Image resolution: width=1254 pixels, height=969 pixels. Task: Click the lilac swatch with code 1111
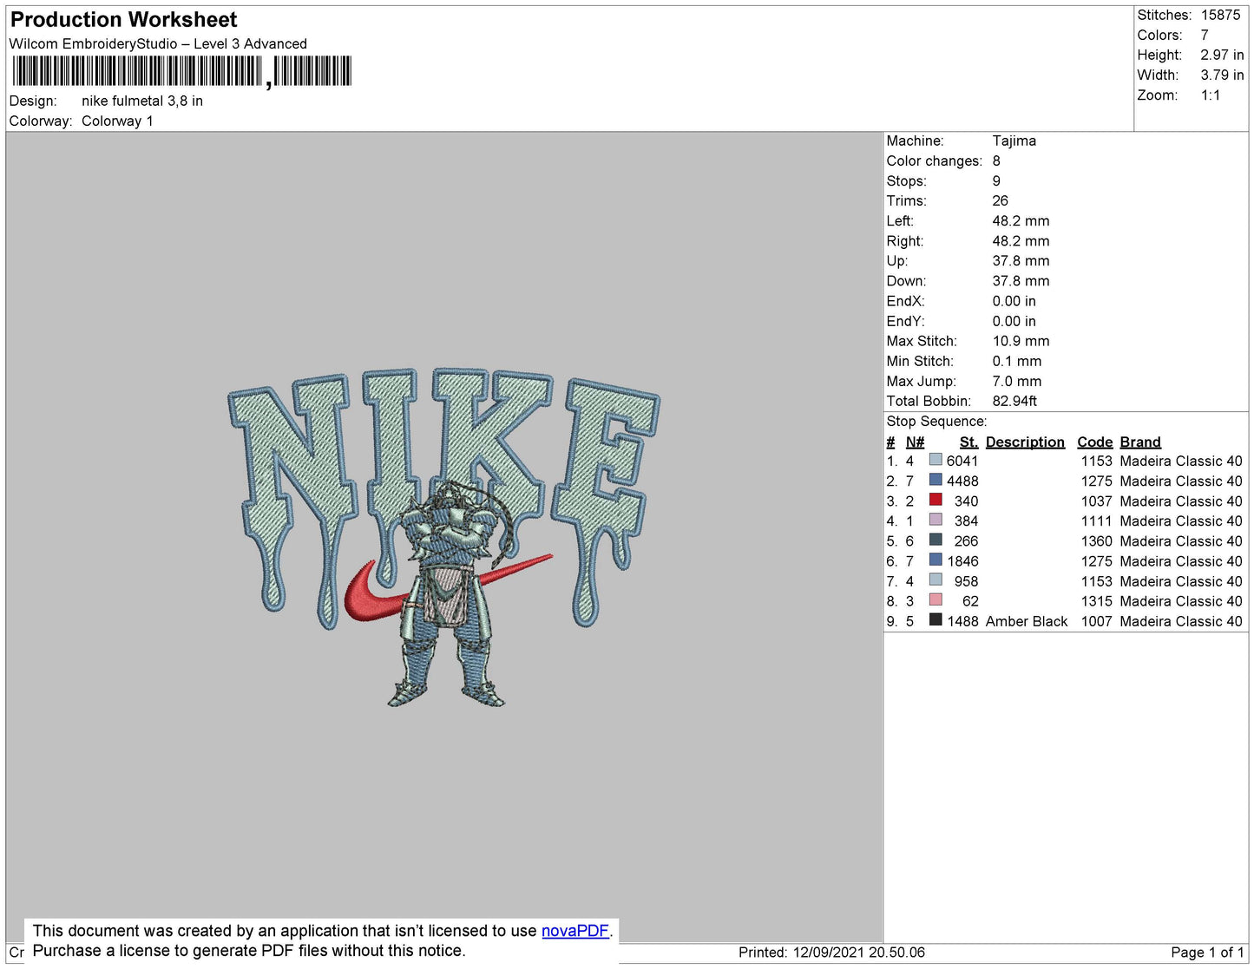[936, 520]
